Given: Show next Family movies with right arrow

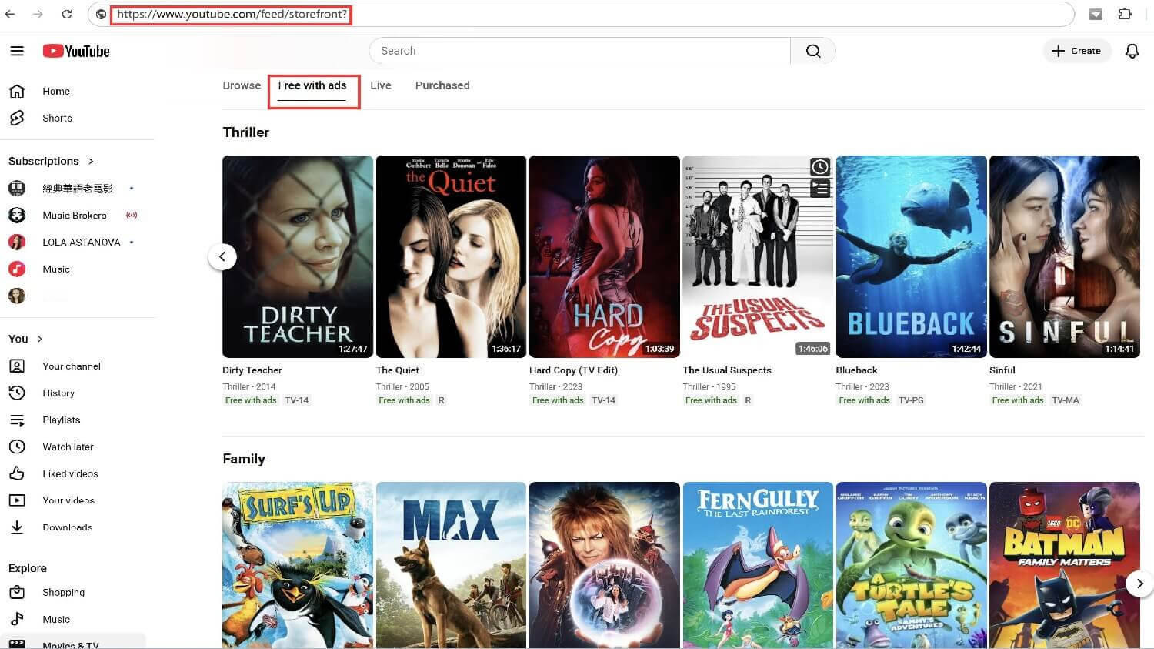Looking at the screenshot, I should [1139, 584].
